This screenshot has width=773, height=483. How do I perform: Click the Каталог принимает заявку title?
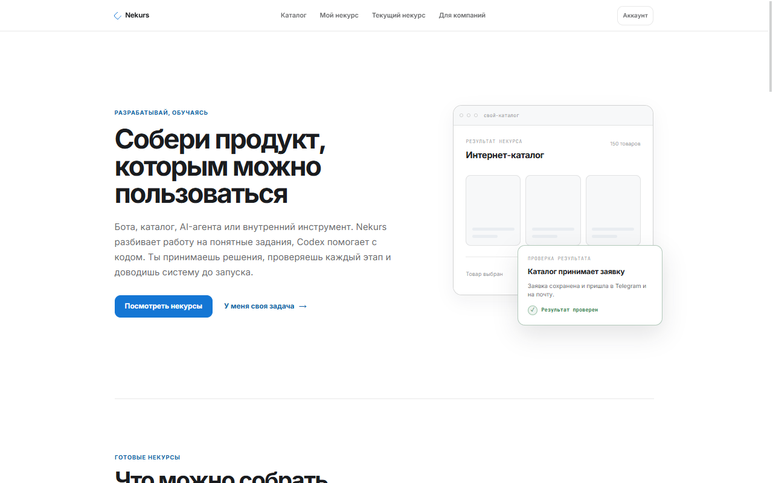click(x=576, y=272)
